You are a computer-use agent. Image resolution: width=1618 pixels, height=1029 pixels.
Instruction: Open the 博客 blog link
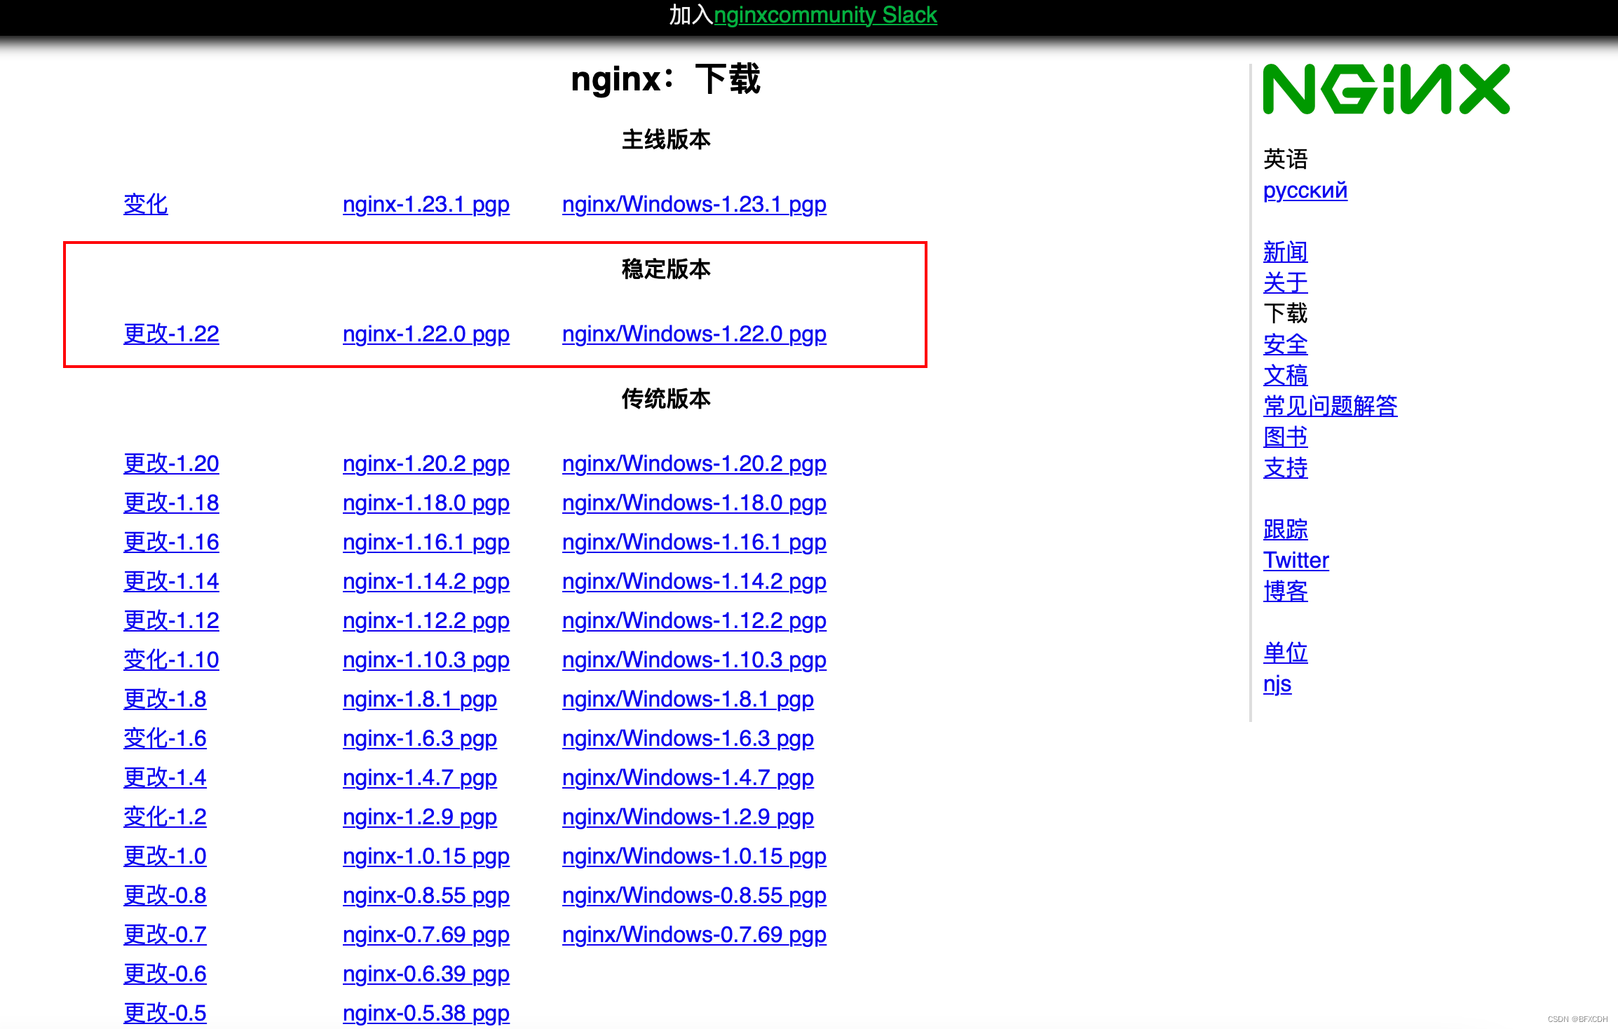point(1285,591)
